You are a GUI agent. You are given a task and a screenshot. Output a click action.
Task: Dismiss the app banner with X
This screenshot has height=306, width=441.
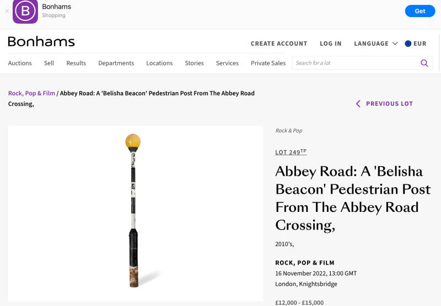click(7, 11)
